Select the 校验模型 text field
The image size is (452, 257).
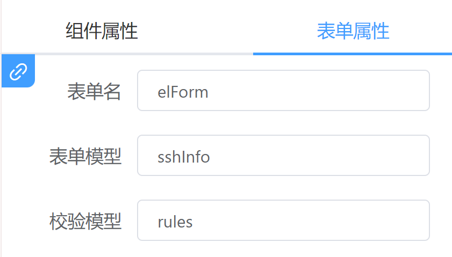(283, 220)
